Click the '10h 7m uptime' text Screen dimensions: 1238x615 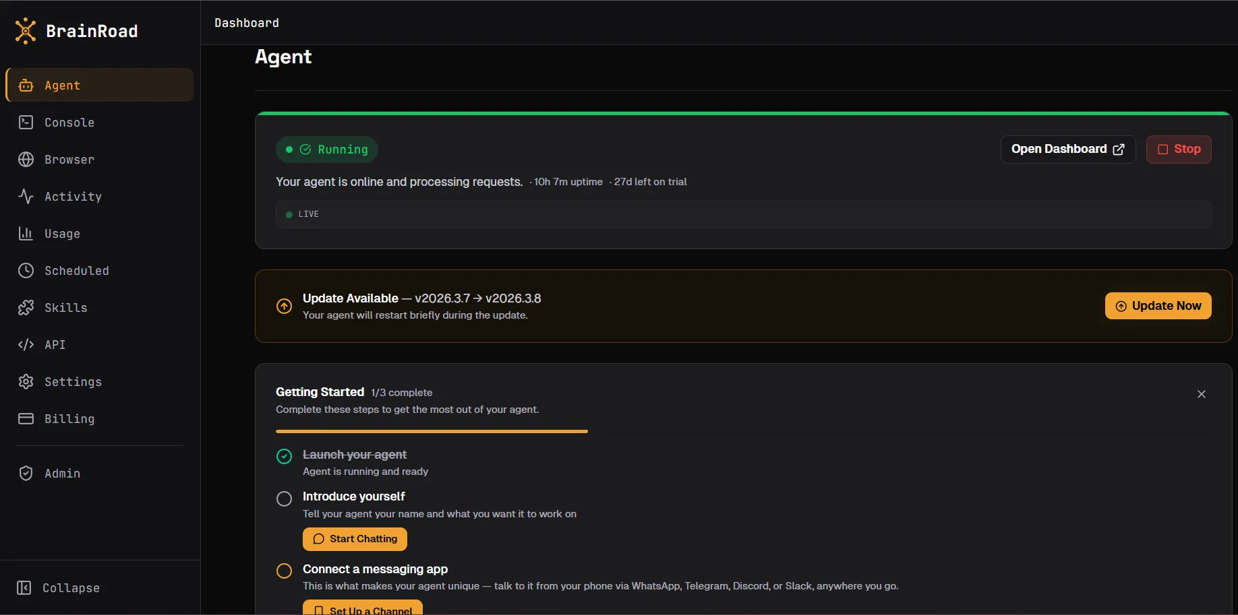click(x=568, y=182)
